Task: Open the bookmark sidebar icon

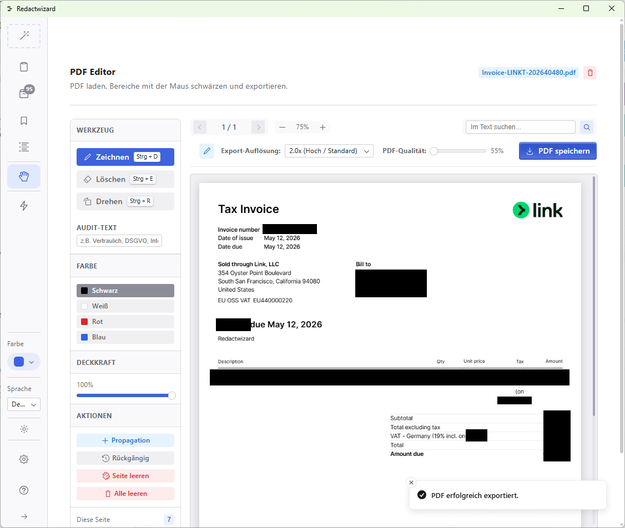Action: (24, 121)
